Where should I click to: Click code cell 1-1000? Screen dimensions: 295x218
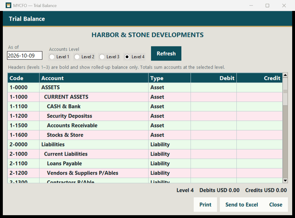[x=24, y=97]
